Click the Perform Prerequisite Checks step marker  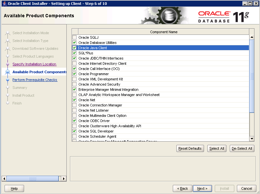pyautogui.click(x=7, y=80)
